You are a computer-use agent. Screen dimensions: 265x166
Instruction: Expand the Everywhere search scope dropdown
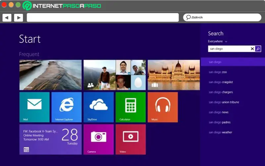click(218, 41)
